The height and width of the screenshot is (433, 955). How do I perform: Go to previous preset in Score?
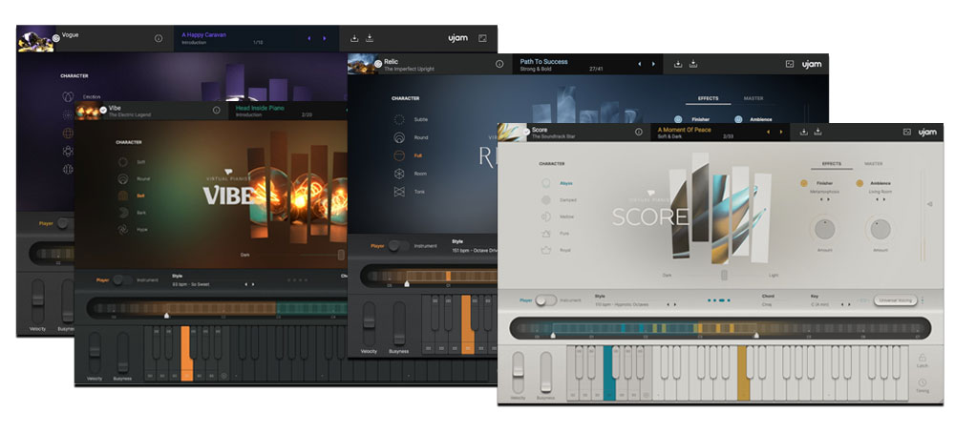(x=768, y=132)
